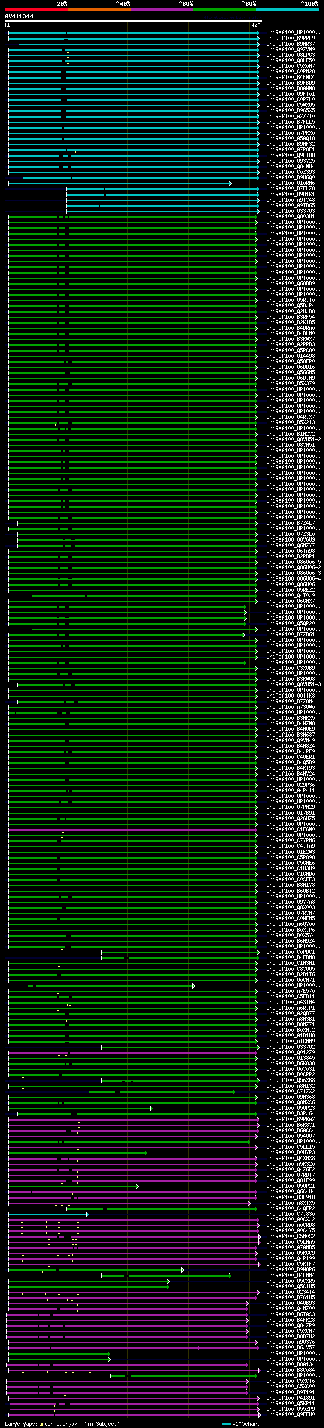Viewport: 324px width, 1428px height.
Task: Click the green ~80% identity legend segment
Action: click(224, 9)
